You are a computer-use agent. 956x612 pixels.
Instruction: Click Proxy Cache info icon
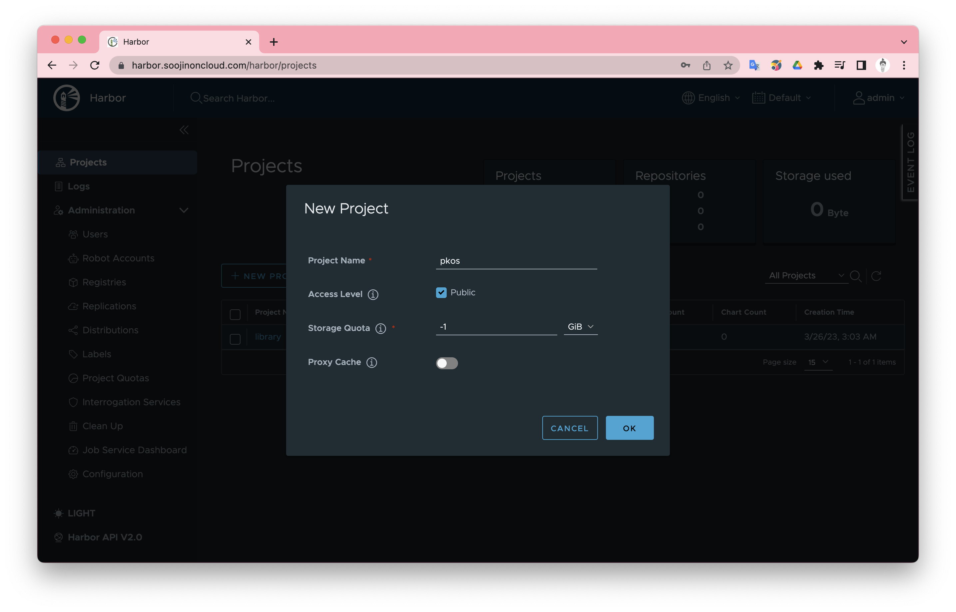tap(371, 362)
